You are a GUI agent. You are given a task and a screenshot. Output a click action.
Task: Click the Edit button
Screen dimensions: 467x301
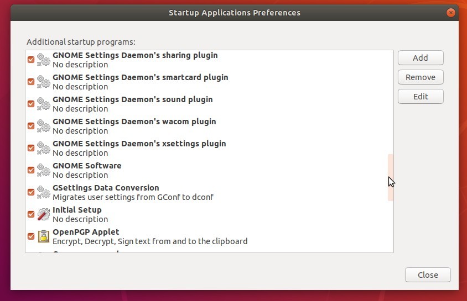coord(421,97)
